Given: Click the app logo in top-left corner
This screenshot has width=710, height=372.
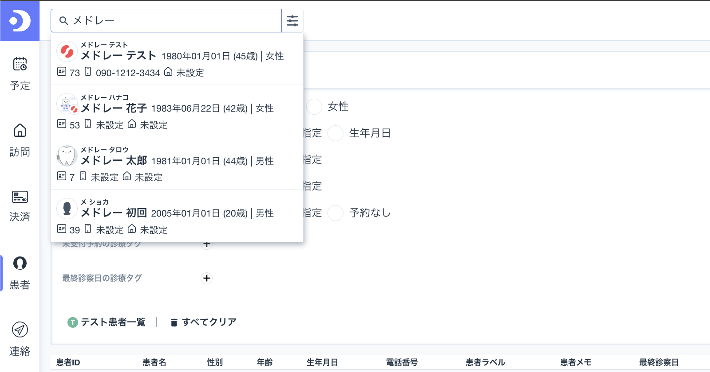Looking at the screenshot, I should coord(20,20).
